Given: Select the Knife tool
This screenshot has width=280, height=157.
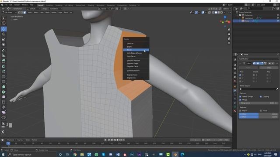Looking at the screenshot, I should pyautogui.click(x=3, y=82).
